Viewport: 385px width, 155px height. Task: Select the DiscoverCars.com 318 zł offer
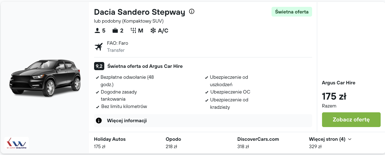coord(258,143)
